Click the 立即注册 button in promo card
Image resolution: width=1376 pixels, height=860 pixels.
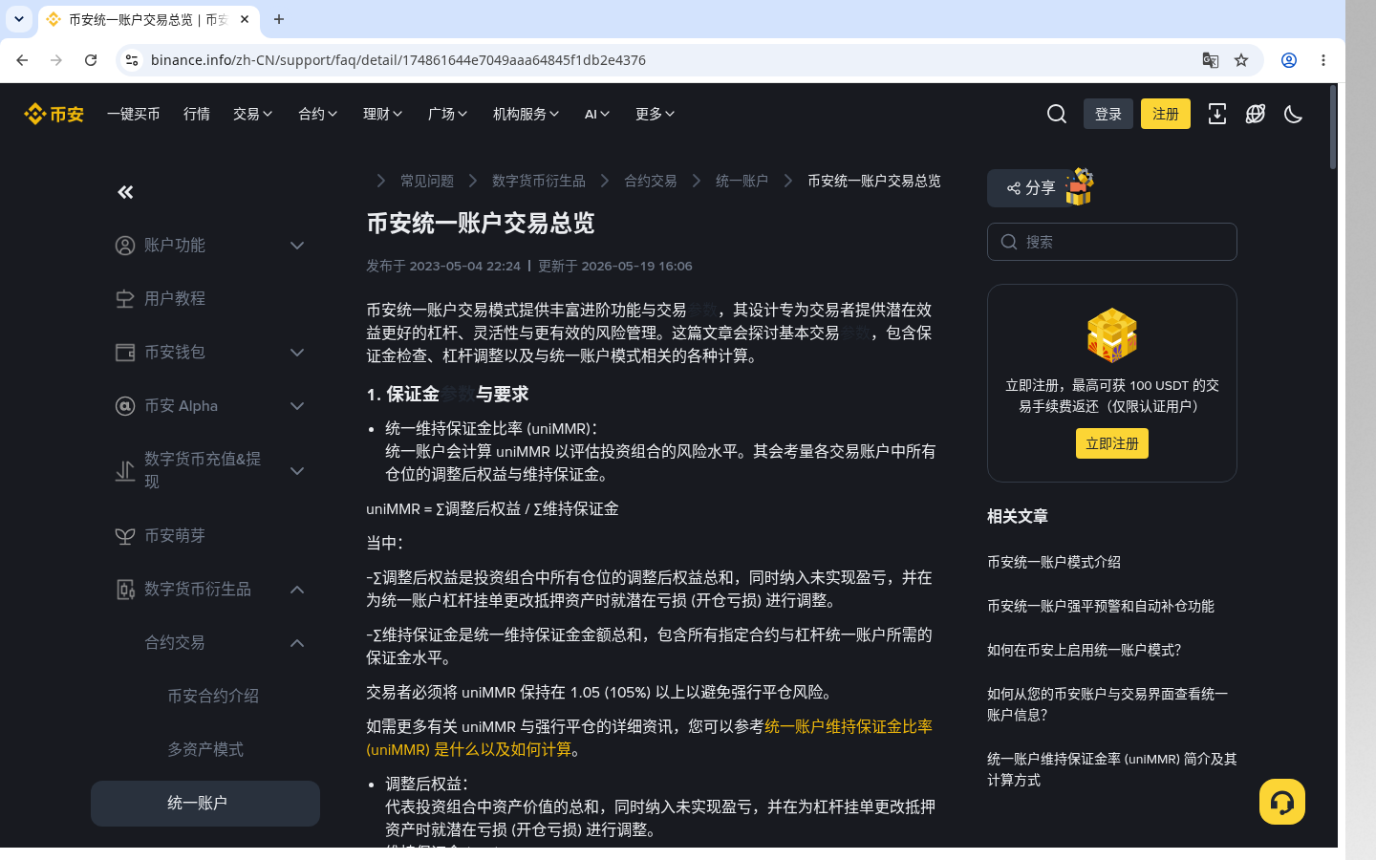tap(1112, 443)
